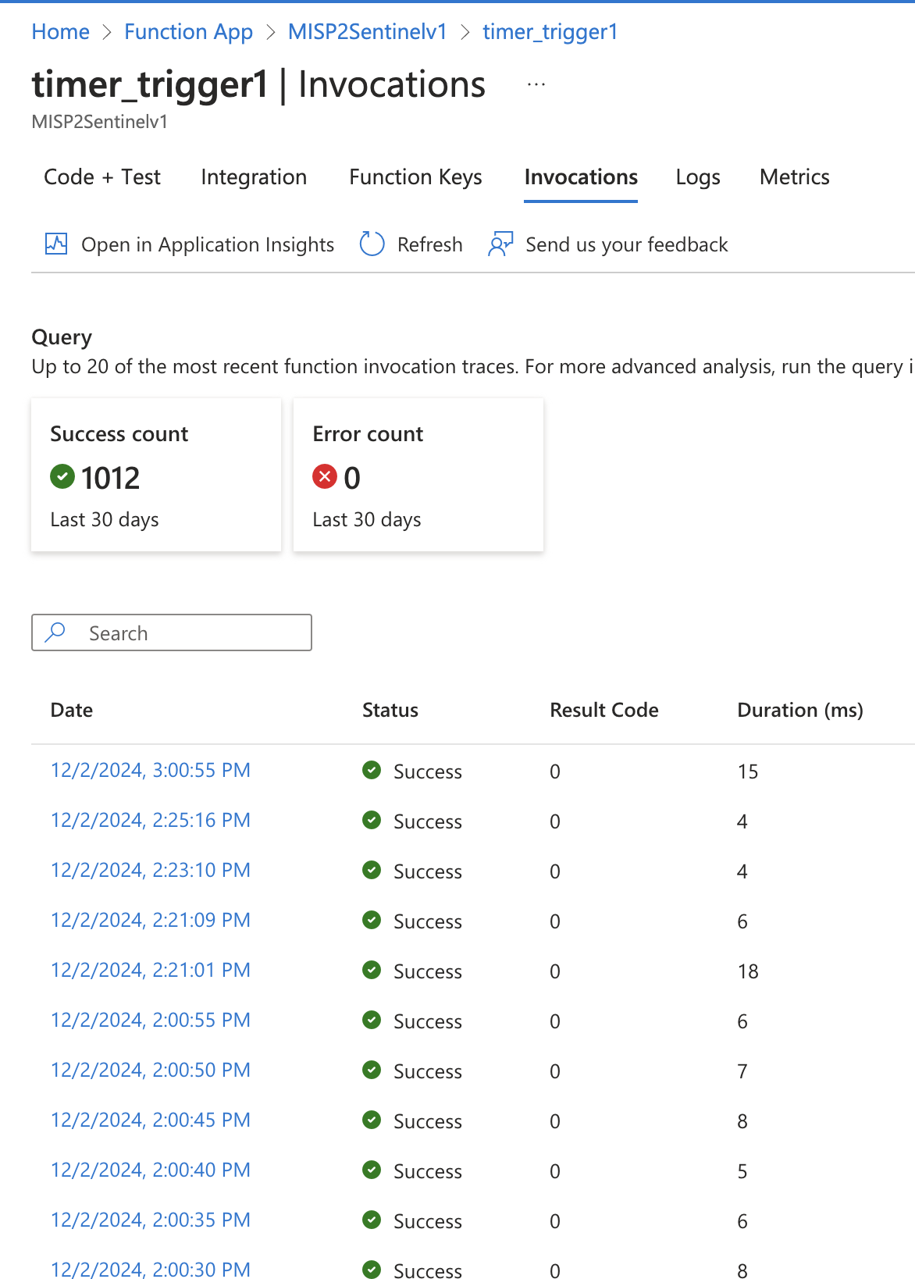
Task: Click the Result Code column header
Action: pyautogui.click(x=604, y=710)
